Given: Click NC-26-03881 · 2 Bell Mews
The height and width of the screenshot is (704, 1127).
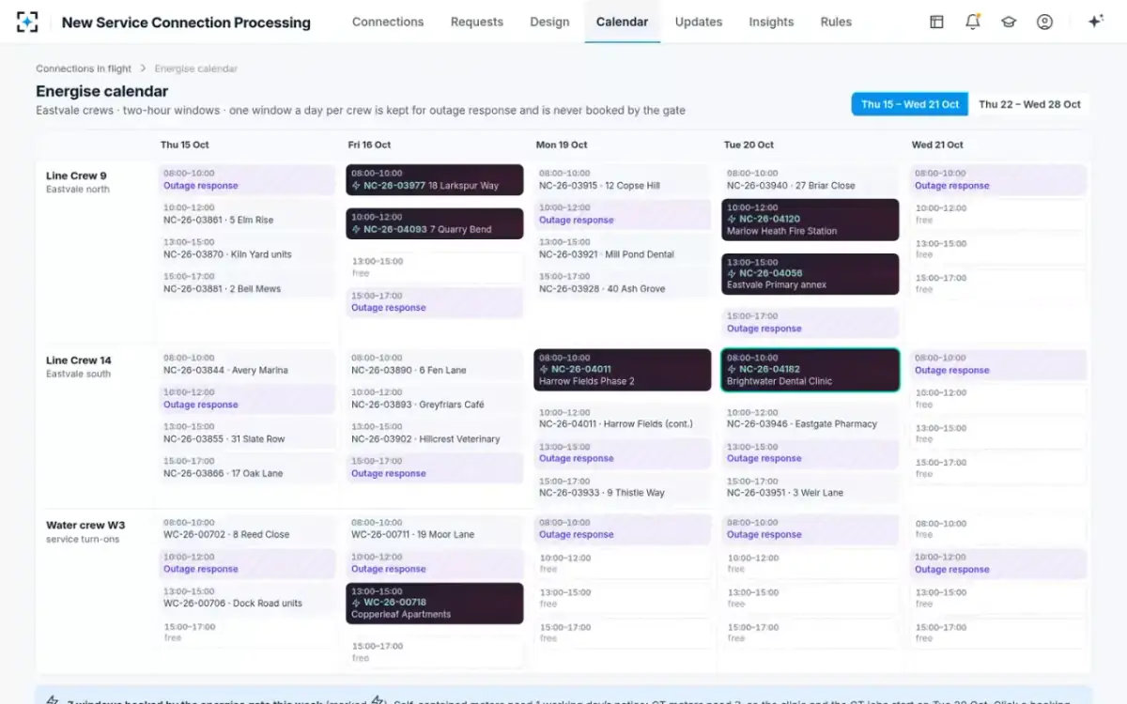Looking at the screenshot, I should coord(247,283).
